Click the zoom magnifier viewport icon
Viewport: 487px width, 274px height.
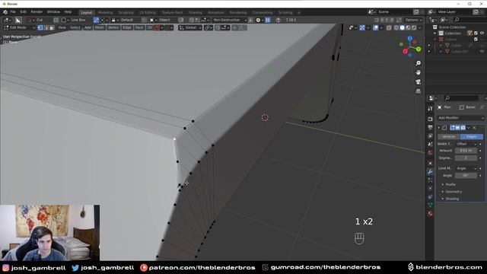419,63
